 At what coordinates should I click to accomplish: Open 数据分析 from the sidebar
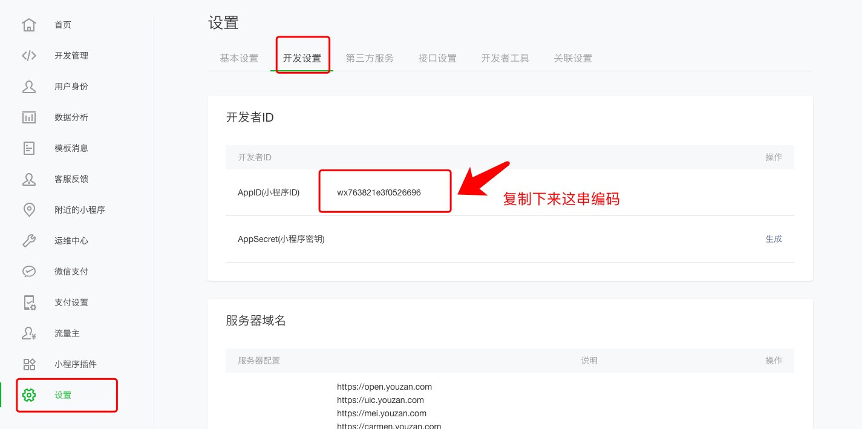click(71, 117)
